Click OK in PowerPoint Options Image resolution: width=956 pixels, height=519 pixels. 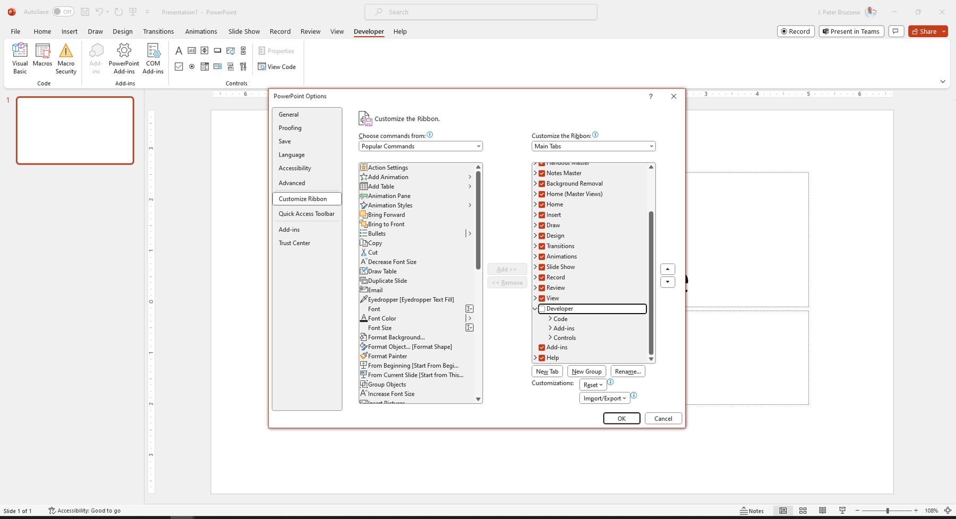[x=621, y=419]
